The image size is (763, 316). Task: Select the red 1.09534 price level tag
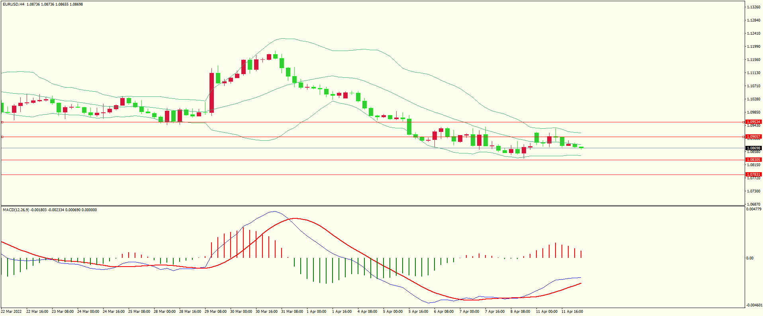(x=753, y=122)
